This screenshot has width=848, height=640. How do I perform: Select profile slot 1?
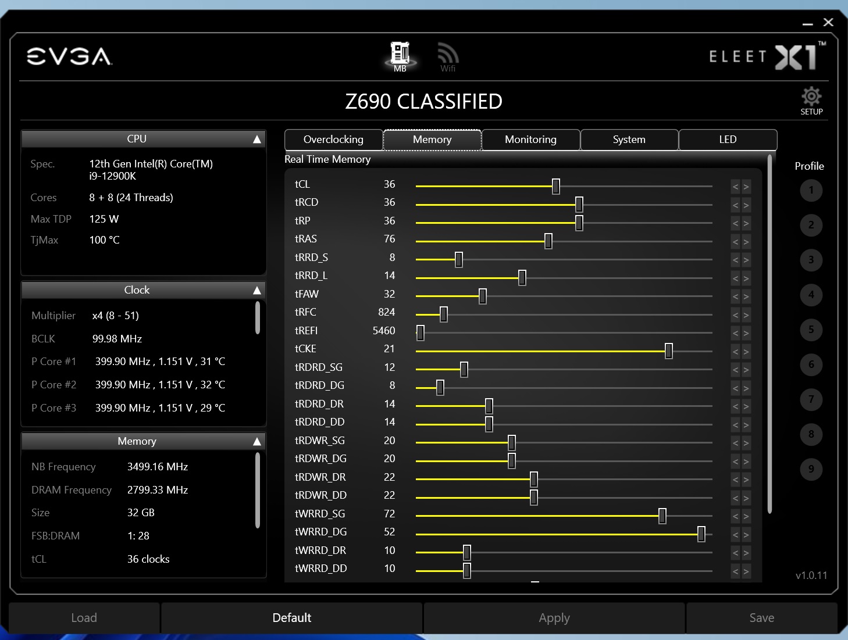pos(811,190)
